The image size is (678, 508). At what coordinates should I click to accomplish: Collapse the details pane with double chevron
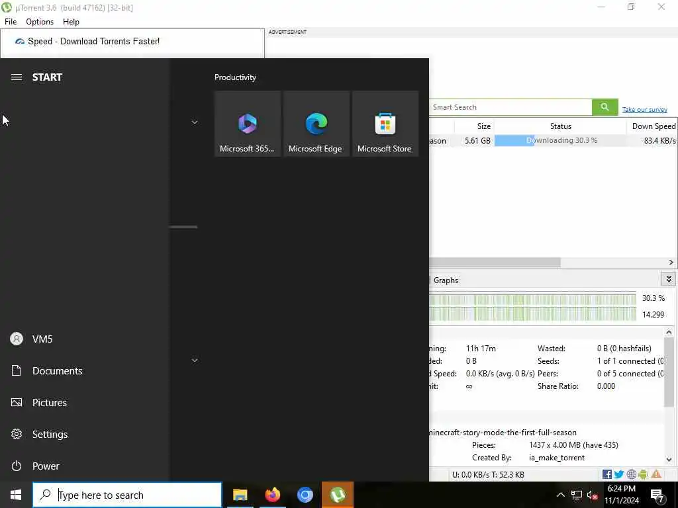tap(669, 279)
